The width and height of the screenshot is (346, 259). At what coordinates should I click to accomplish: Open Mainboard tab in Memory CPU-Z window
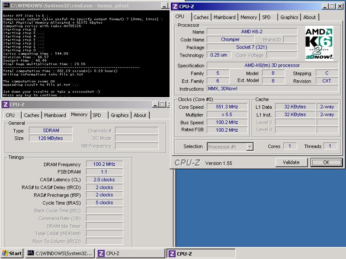55,115
